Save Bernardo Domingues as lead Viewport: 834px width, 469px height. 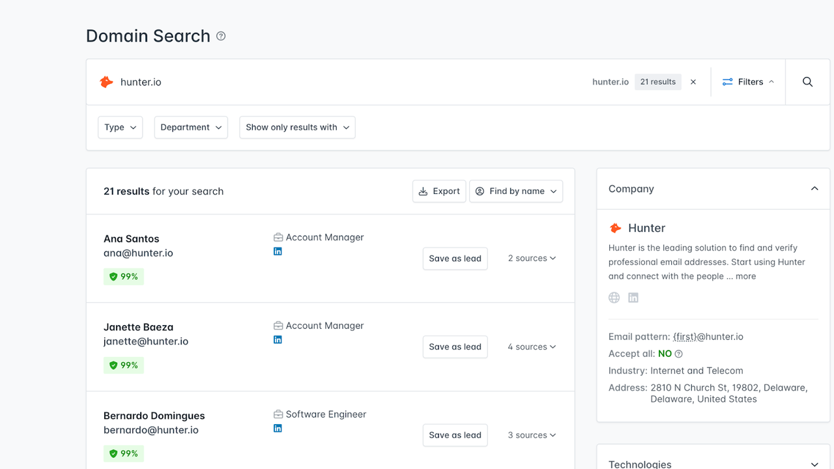coord(455,434)
